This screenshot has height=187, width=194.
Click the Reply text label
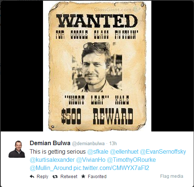click(42, 177)
